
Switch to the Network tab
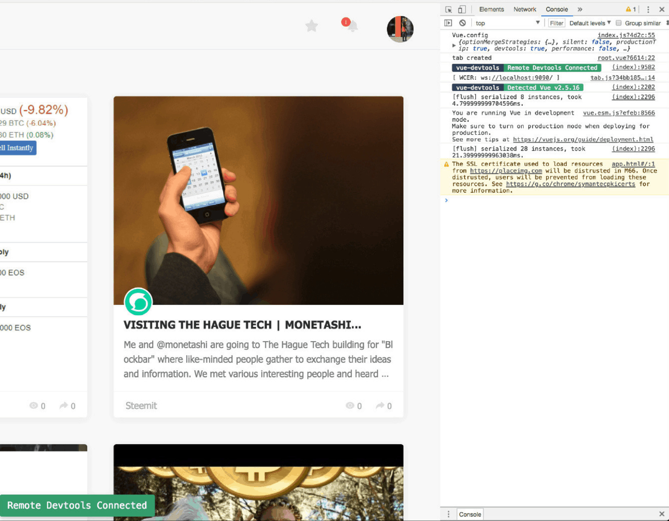tap(525, 9)
